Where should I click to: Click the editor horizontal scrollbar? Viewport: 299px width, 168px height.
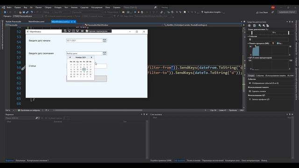[99, 110]
